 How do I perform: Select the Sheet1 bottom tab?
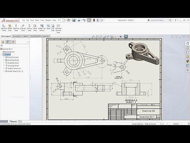[13, 121]
